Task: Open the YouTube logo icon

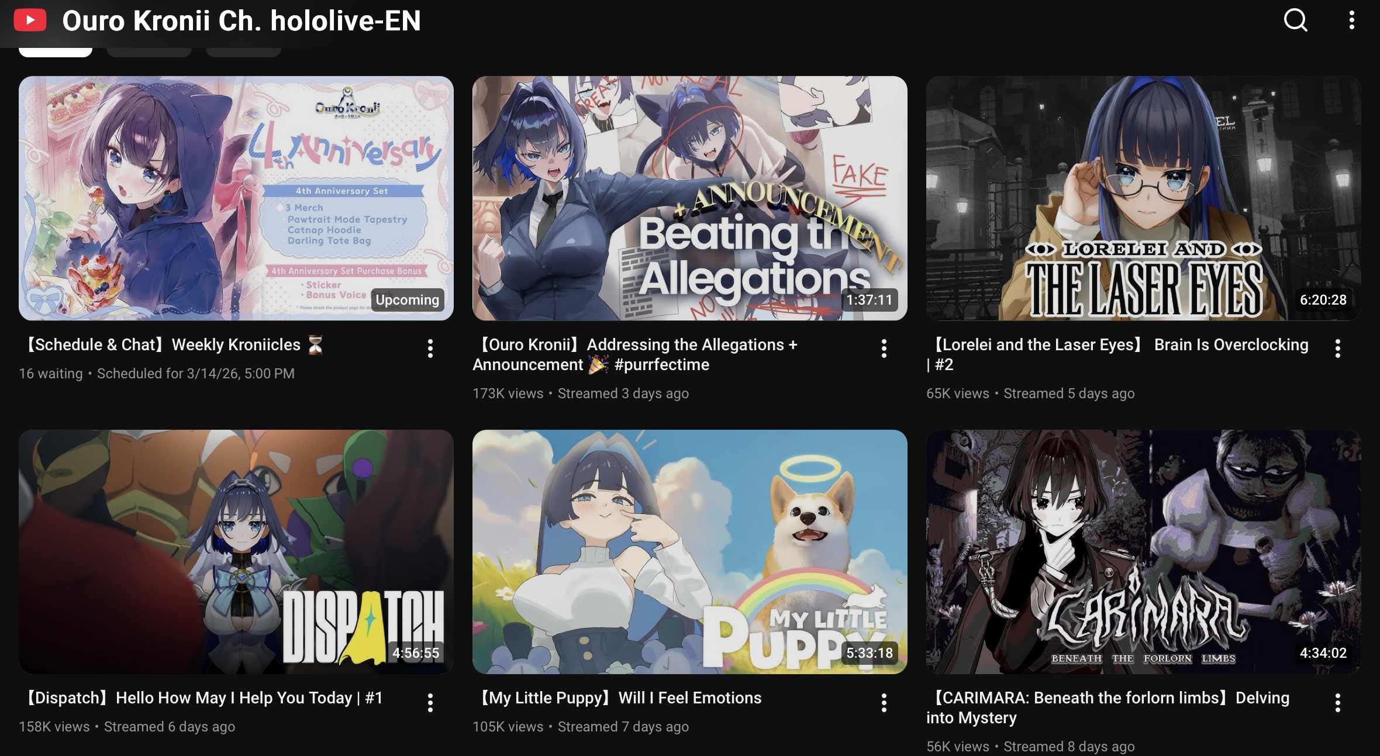Action: point(30,20)
